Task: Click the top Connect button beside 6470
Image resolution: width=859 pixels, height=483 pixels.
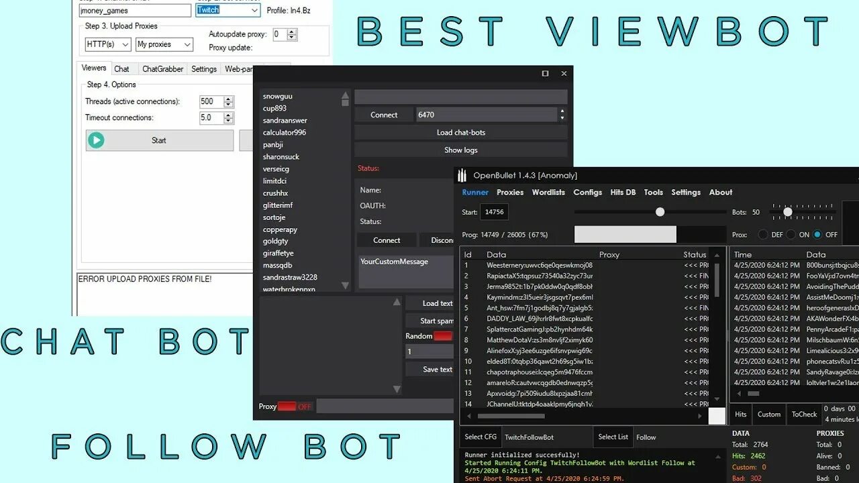Action: pyautogui.click(x=384, y=115)
